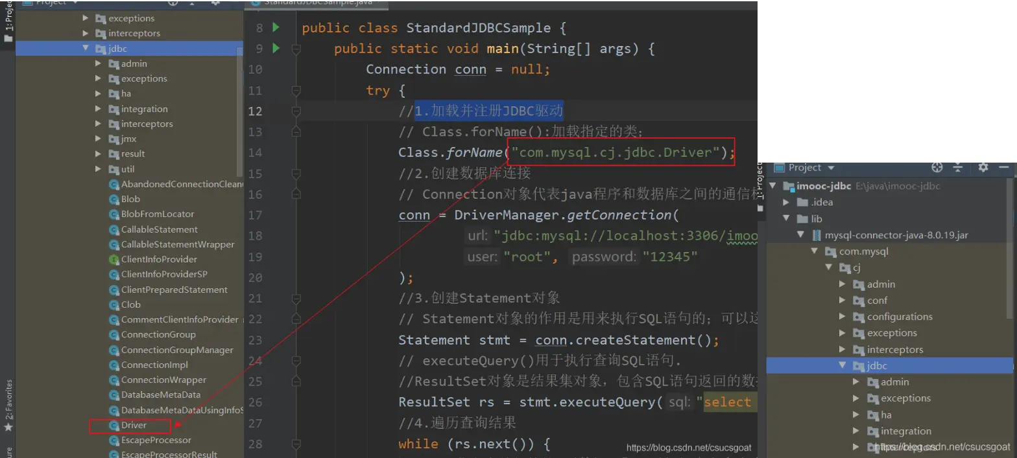Collapse all nodes via Project toolbar icon
Screen dimensions: 1017x458
(958, 167)
